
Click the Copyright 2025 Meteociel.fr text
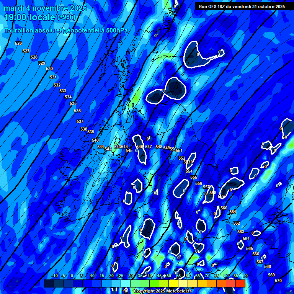[163, 291]
